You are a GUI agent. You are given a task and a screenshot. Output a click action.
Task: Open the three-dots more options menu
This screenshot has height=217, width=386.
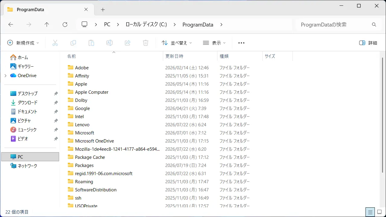[241, 43]
